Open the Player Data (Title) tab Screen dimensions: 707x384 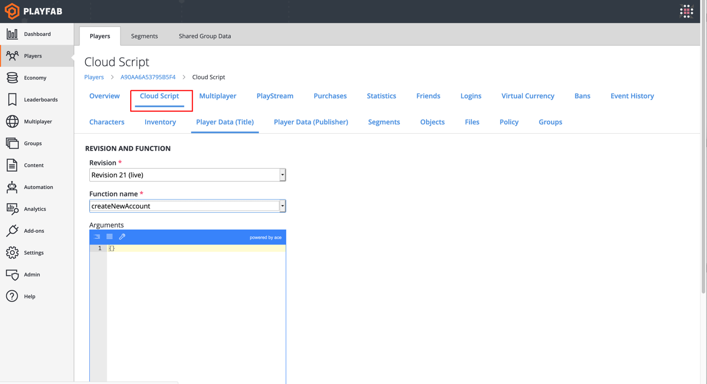[x=225, y=122]
